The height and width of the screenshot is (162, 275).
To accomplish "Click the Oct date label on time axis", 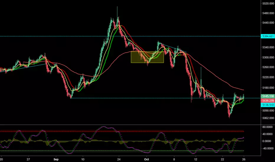I will [x=146, y=159].
